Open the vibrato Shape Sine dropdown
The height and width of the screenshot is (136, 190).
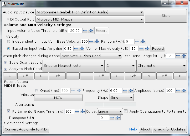(122, 98)
